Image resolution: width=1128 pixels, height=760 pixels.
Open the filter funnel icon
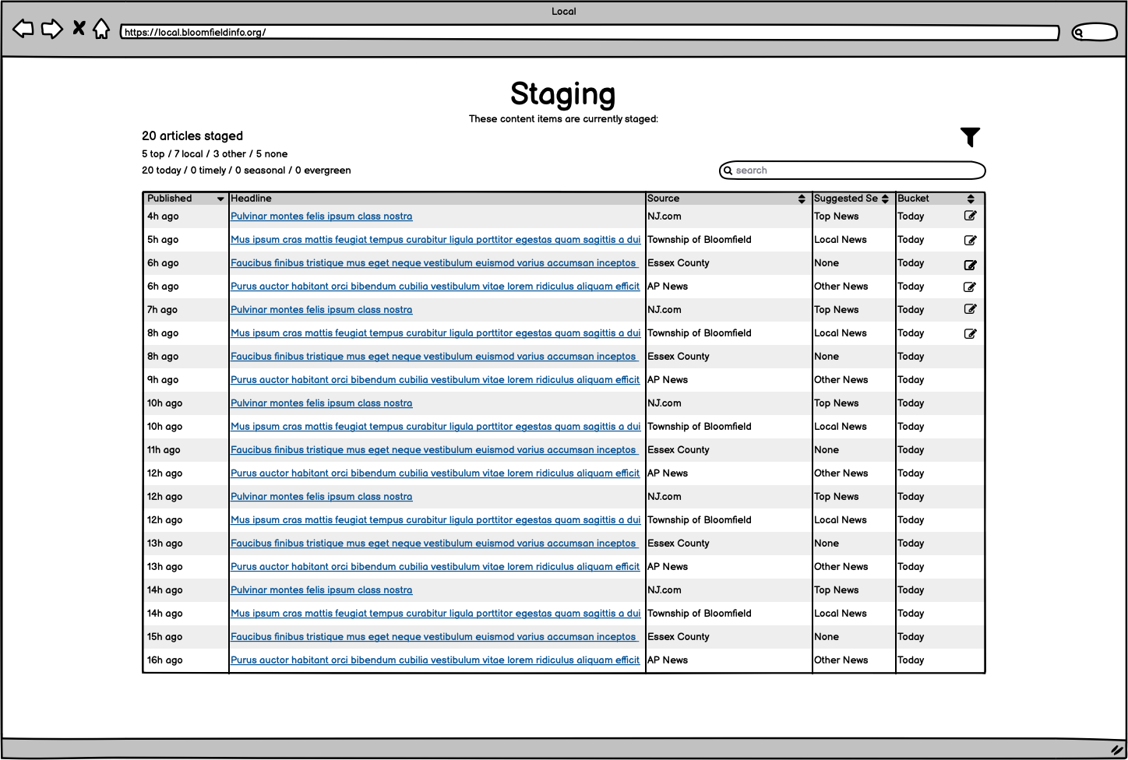pyautogui.click(x=970, y=137)
